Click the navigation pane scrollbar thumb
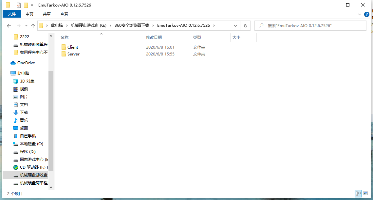This screenshot has height=200, width=373. (x=51, y=121)
